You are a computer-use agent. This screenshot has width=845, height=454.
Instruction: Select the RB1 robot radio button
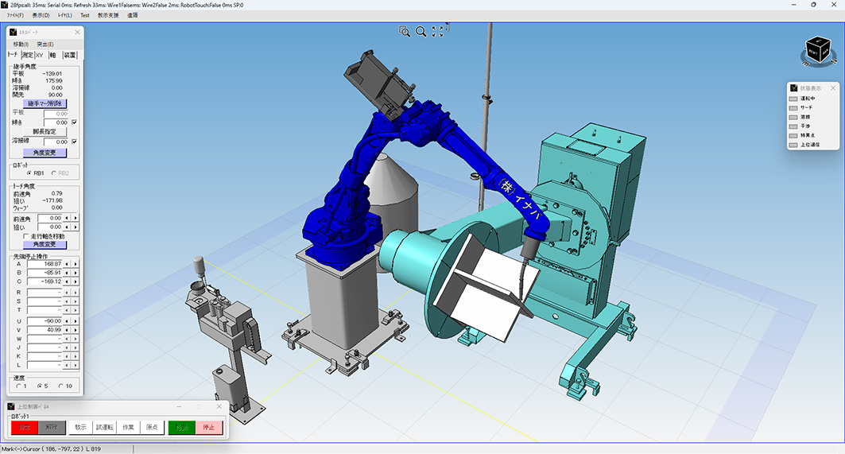point(29,172)
